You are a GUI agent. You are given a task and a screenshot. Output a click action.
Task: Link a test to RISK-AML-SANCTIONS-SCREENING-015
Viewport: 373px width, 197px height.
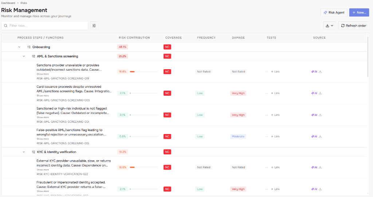pyautogui.click(x=275, y=137)
